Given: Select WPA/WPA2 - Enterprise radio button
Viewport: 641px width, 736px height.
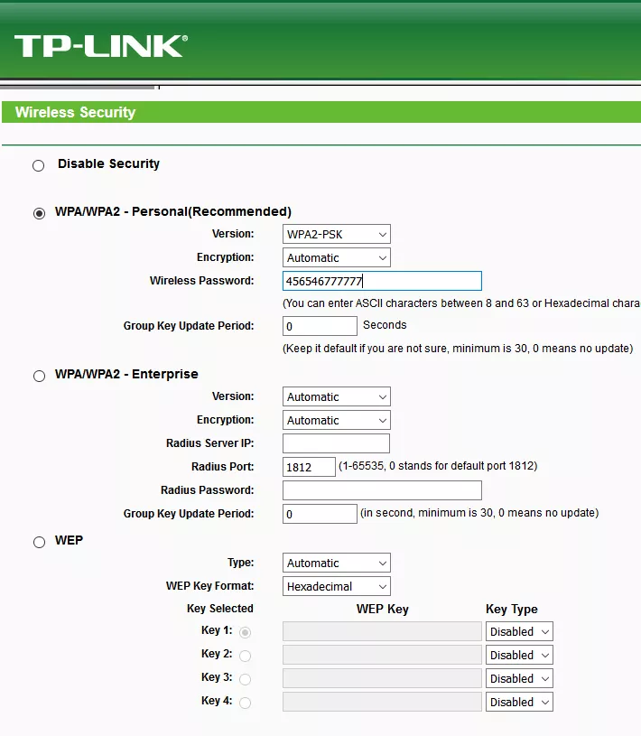Looking at the screenshot, I should [40, 376].
